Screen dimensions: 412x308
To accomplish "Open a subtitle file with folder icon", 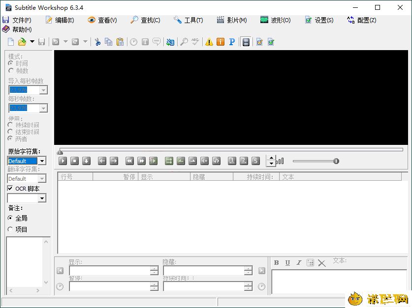I will click(x=22, y=42).
